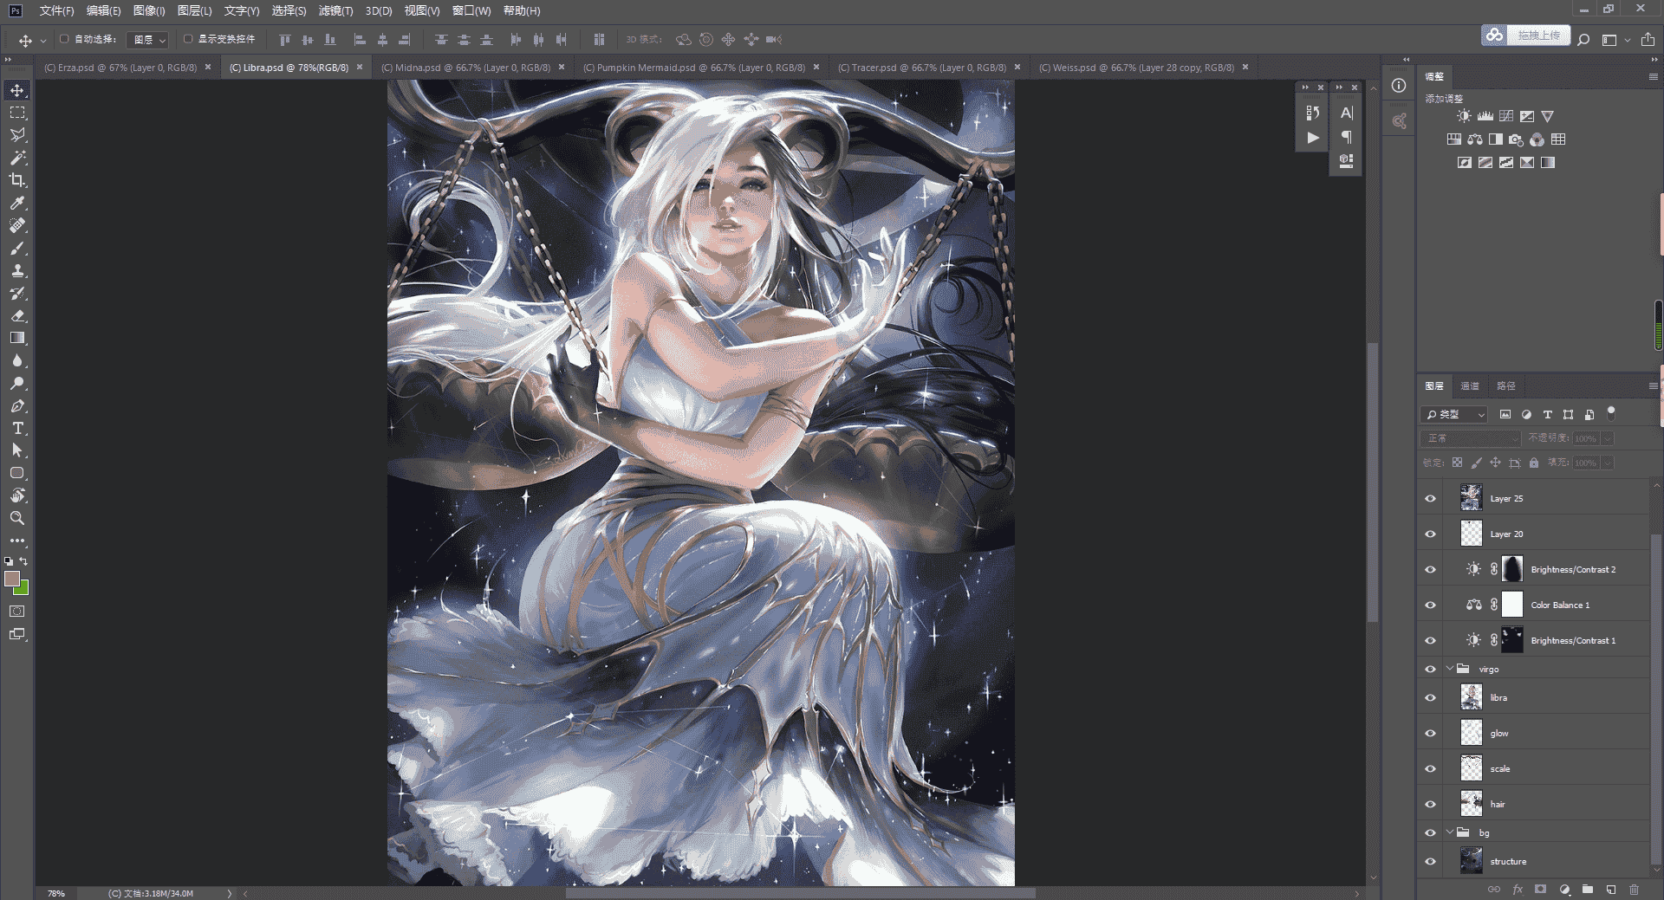1664x900 pixels.
Task: Enable the auto-select checkbox
Action: [x=64, y=39]
